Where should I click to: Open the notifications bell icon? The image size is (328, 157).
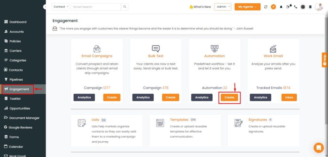[281, 7]
